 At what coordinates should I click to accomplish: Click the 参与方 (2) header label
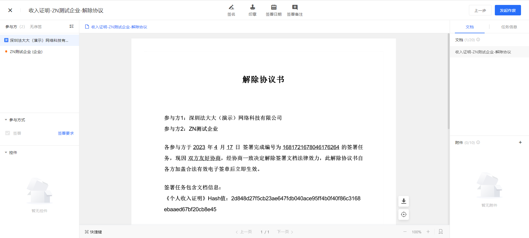(x=15, y=27)
